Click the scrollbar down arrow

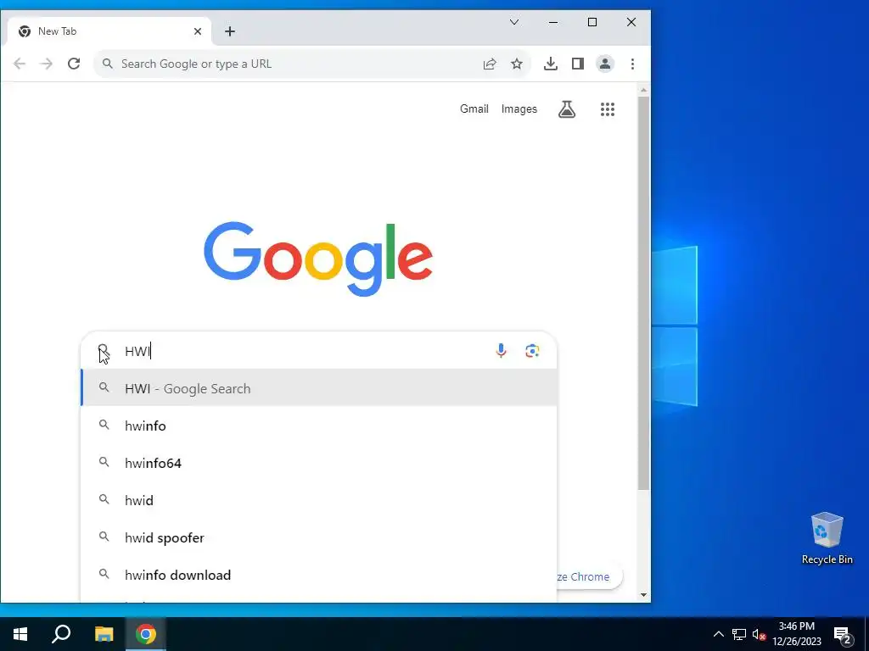(643, 595)
